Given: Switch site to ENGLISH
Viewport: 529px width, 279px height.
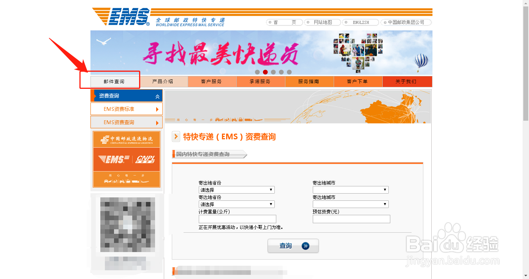Looking at the screenshot, I should click(x=360, y=22).
